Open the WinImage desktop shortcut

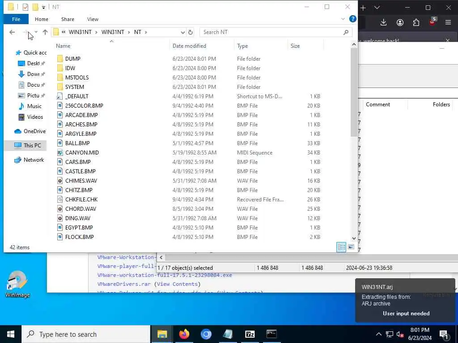(x=17, y=284)
